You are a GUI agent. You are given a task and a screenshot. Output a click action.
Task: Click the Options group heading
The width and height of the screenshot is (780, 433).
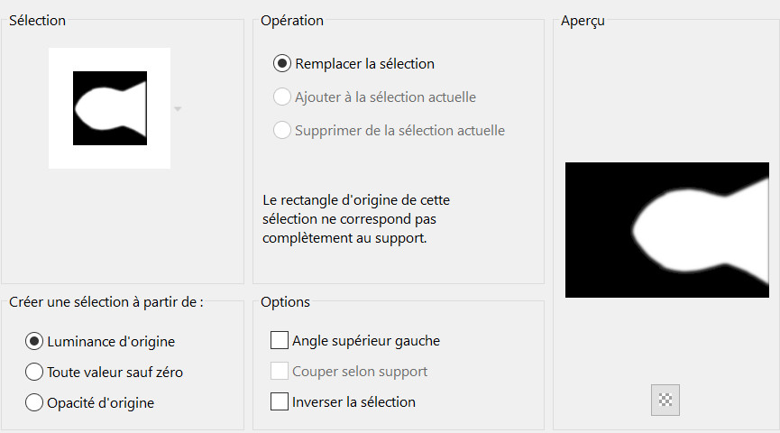[x=285, y=302]
